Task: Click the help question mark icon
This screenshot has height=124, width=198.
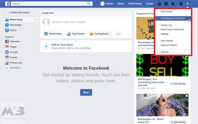Action: tap(181, 4)
